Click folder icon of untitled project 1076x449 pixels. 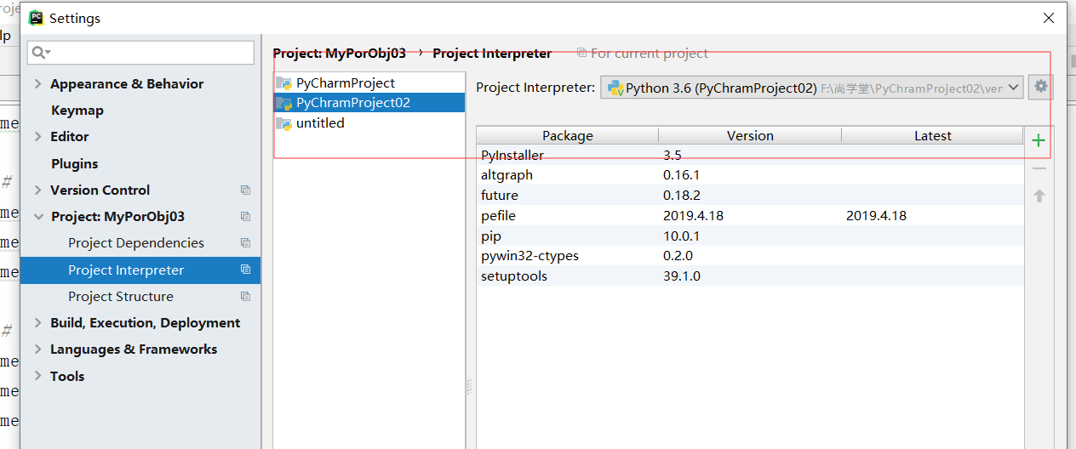(284, 123)
